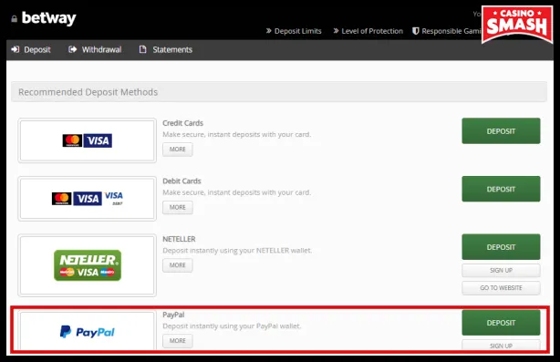Click the lock icon beside betway
Screen dimensions: 560x362
point(14,18)
